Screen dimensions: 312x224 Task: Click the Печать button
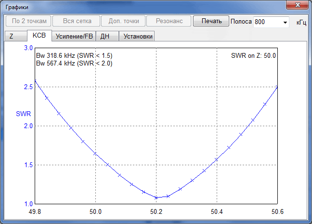(211, 21)
